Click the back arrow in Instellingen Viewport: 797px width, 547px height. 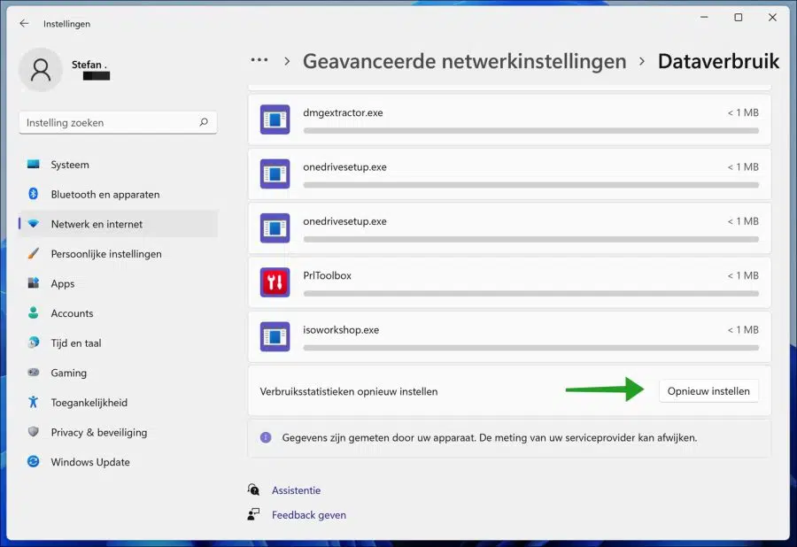click(24, 23)
